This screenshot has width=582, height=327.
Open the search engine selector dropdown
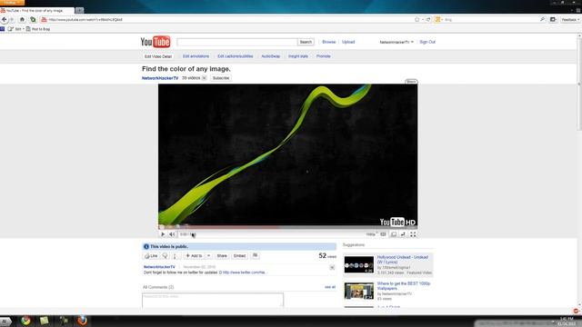tap(438, 19)
